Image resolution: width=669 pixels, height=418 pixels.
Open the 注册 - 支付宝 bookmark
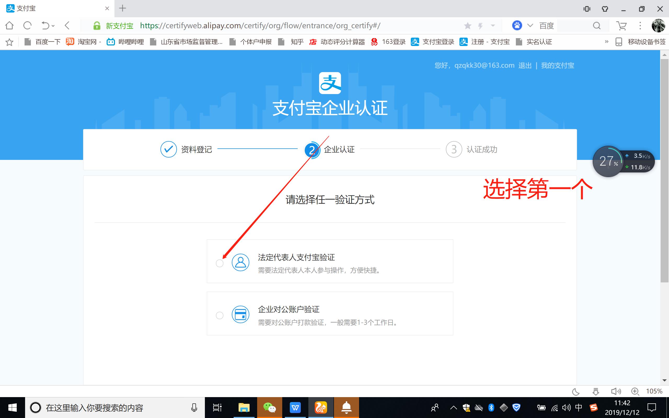tap(485, 42)
